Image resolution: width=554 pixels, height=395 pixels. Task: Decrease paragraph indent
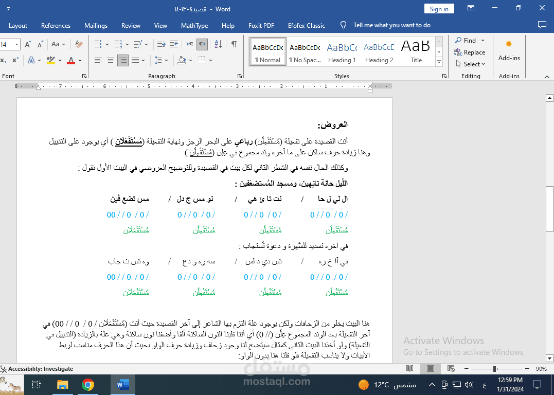161,44
